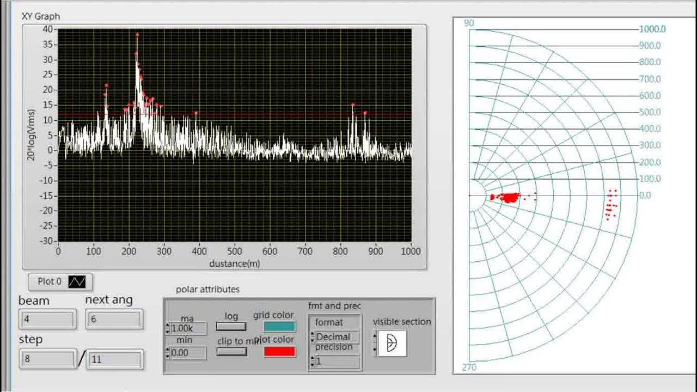Click the format Decimal stepper arrows
The image size is (697, 392).
[313, 337]
